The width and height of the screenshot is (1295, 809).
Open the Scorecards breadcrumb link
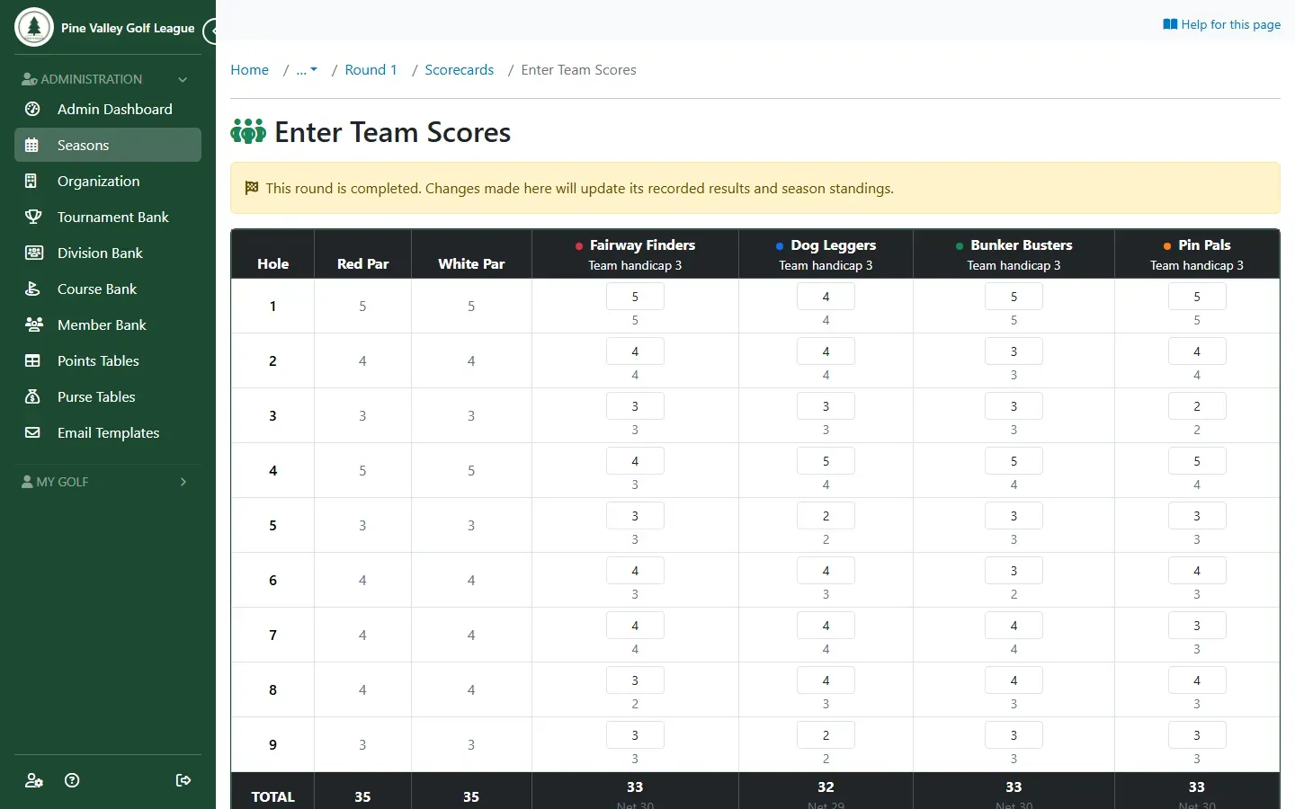459,70
